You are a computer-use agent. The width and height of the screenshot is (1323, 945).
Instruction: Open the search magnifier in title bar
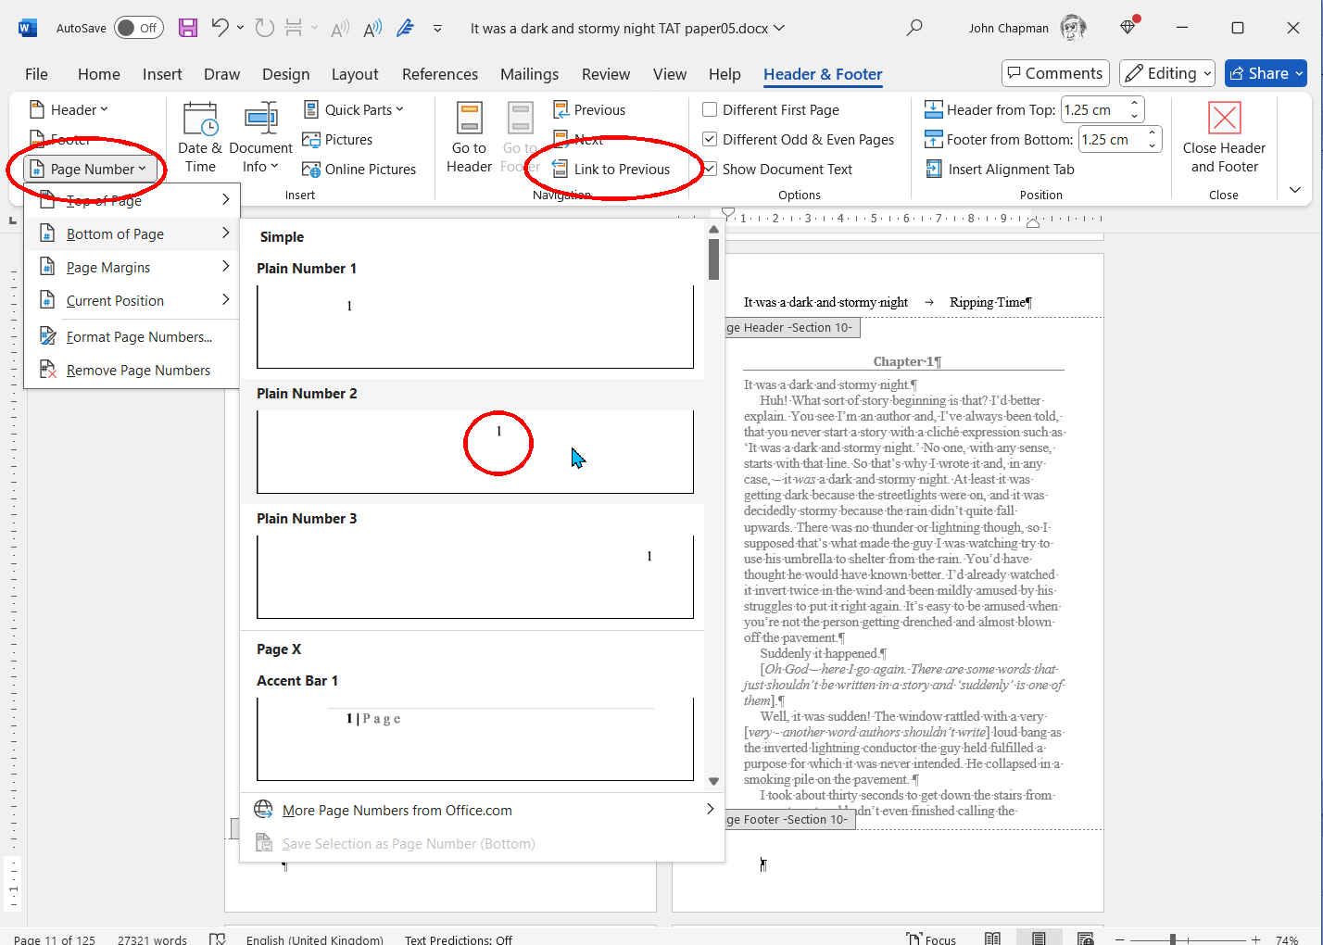pyautogui.click(x=914, y=28)
